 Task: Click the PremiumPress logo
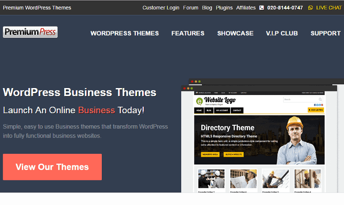pyautogui.click(x=30, y=32)
